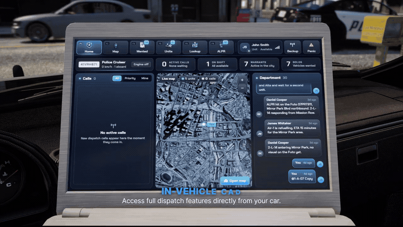Click the '@1-A-07 Copy' message
This screenshot has height=227, width=403.
coord(302,176)
